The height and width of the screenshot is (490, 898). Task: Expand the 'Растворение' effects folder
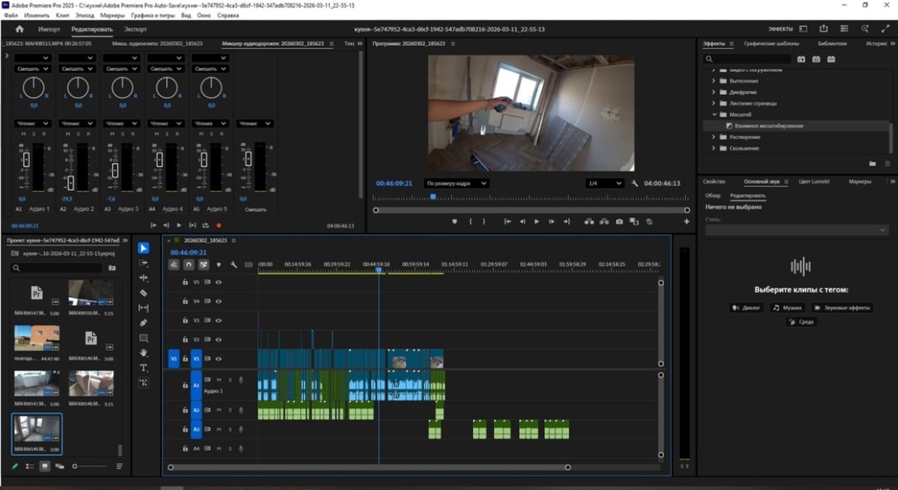coord(714,137)
